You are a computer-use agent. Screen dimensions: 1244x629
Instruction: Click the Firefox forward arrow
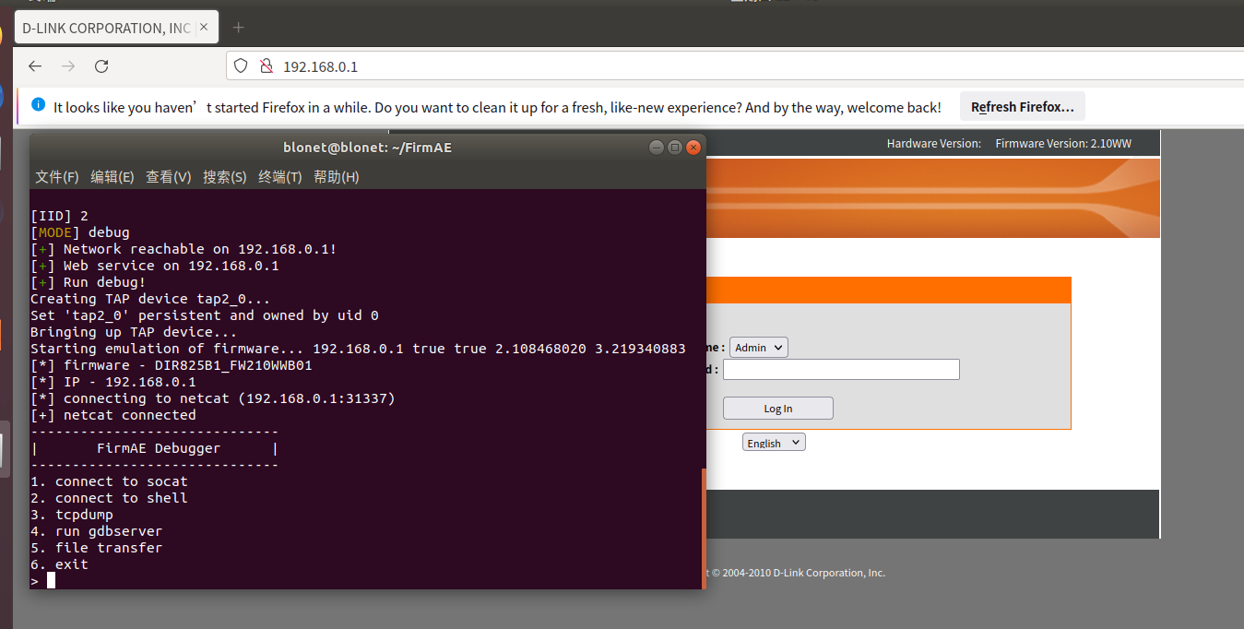pos(68,66)
